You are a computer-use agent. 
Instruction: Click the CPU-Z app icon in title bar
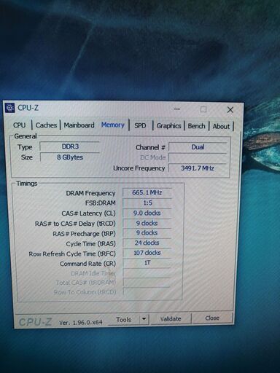(x=9, y=108)
